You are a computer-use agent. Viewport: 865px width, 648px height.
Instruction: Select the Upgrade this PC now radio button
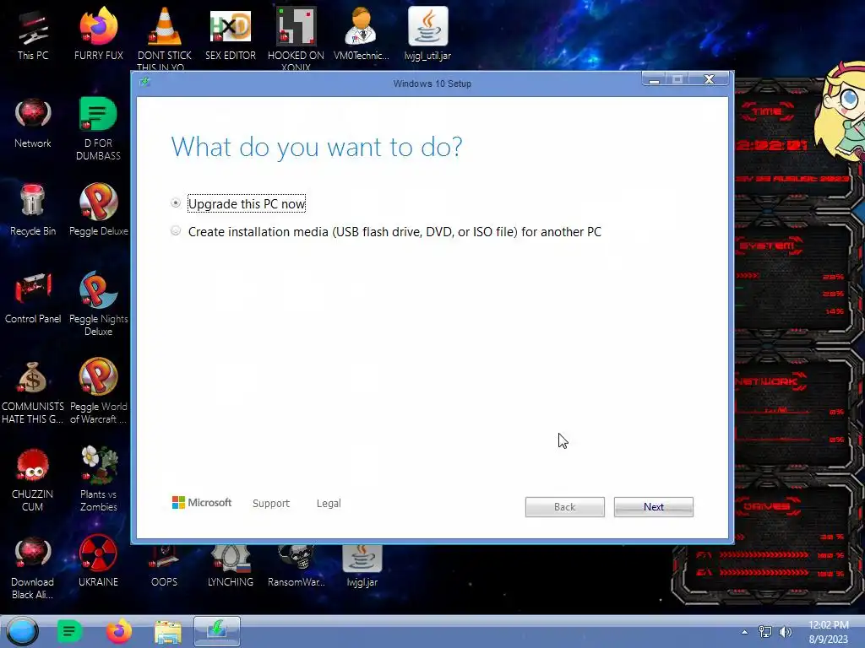(176, 202)
